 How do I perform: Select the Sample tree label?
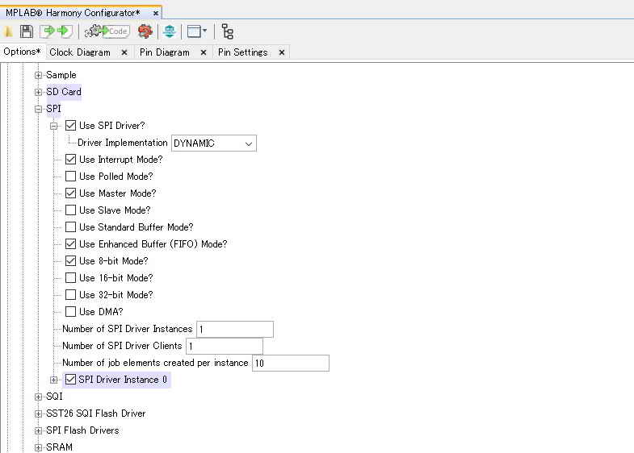[61, 75]
